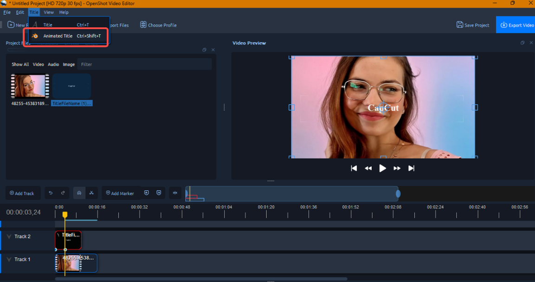The image size is (535, 282).
Task: Switch project files filter to Show All
Action: click(x=20, y=64)
